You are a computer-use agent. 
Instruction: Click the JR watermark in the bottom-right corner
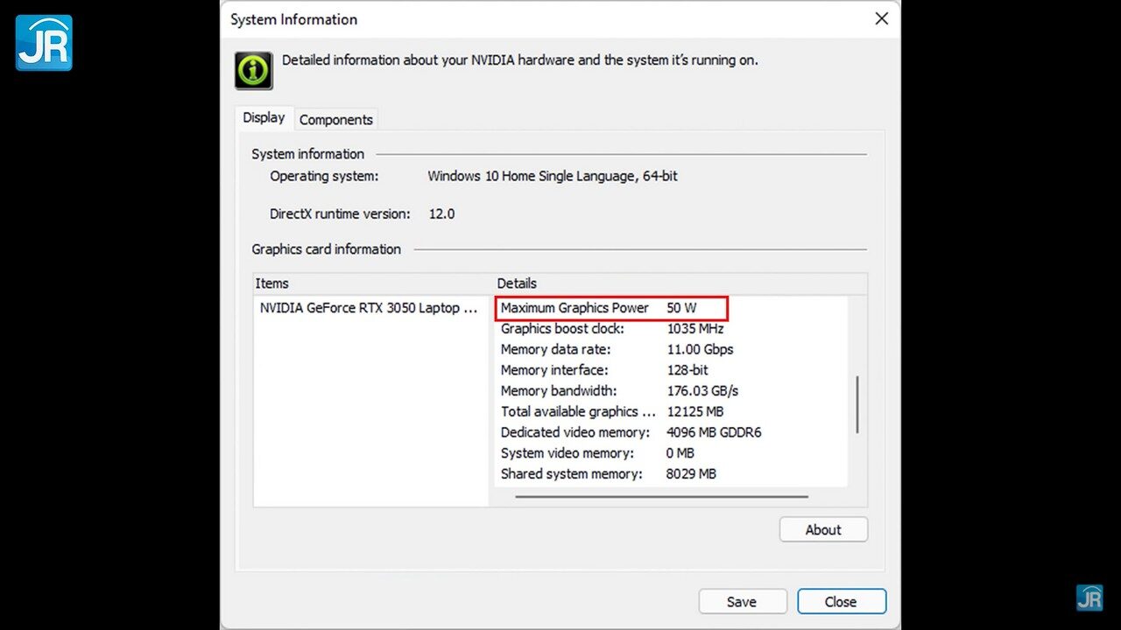click(1089, 598)
